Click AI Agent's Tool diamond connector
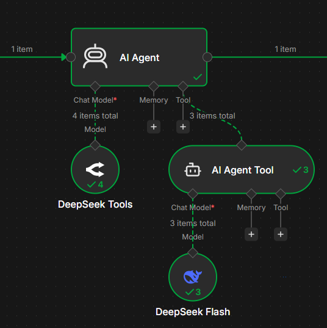This screenshot has height=328, width=327. coord(183,86)
